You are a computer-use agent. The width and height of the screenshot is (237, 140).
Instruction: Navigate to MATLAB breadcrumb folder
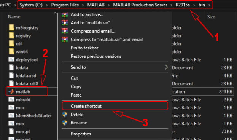96,5
